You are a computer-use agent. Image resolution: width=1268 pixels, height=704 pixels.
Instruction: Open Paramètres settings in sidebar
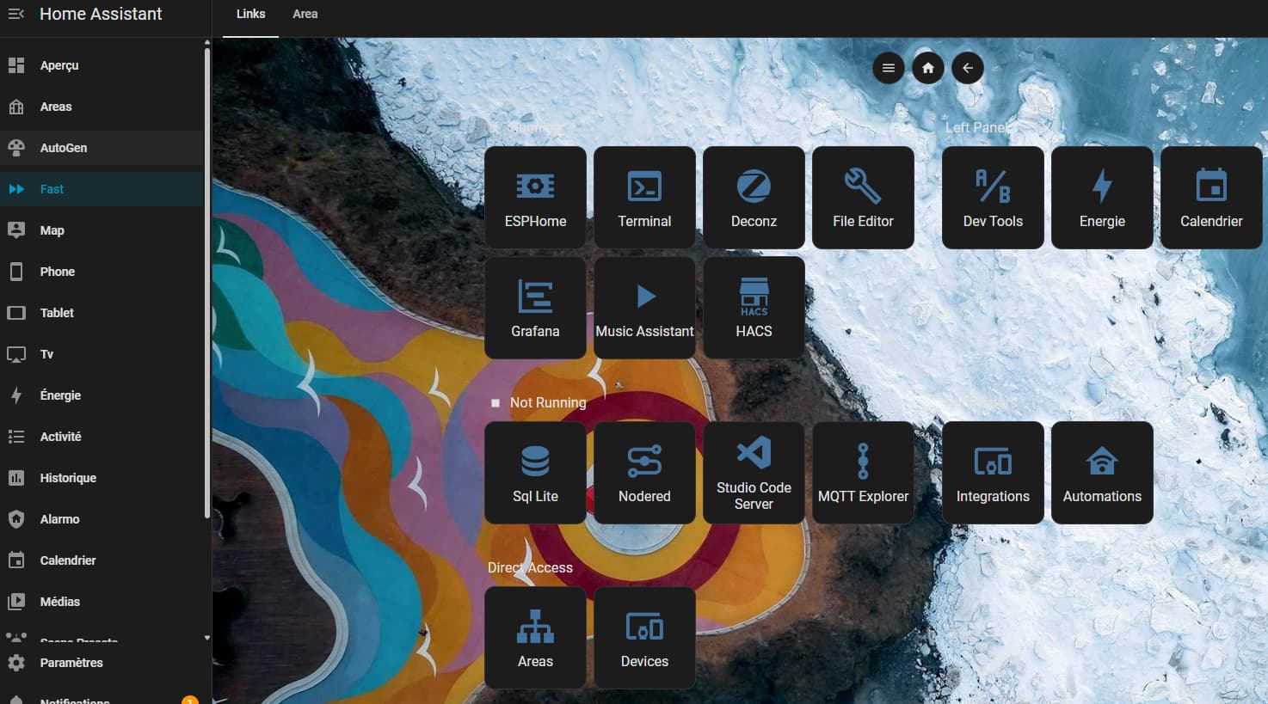coord(71,663)
